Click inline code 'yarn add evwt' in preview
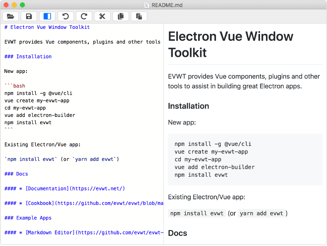 (261, 213)
